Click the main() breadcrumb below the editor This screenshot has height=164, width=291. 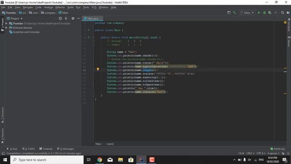point(110,144)
